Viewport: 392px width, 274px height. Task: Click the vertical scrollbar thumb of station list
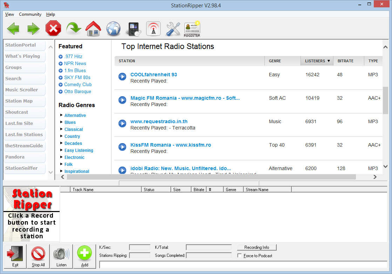(385, 100)
